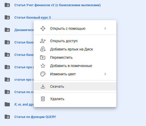Image resolution: width=146 pixels, height=126 pixels.
Task: Click the star icon for Добавить в помеченные
Action: coord(43,66)
